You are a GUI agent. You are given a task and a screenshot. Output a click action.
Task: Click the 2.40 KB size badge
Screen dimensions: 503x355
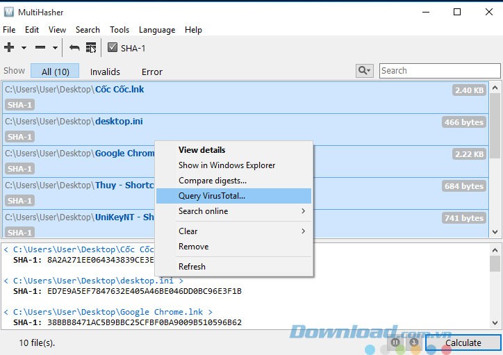pyautogui.click(x=469, y=90)
